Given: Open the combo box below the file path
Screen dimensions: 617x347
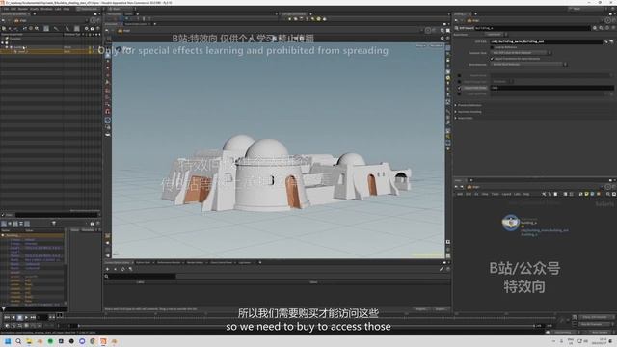Looking at the screenshot, I should pyautogui.click(x=522, y=53).
